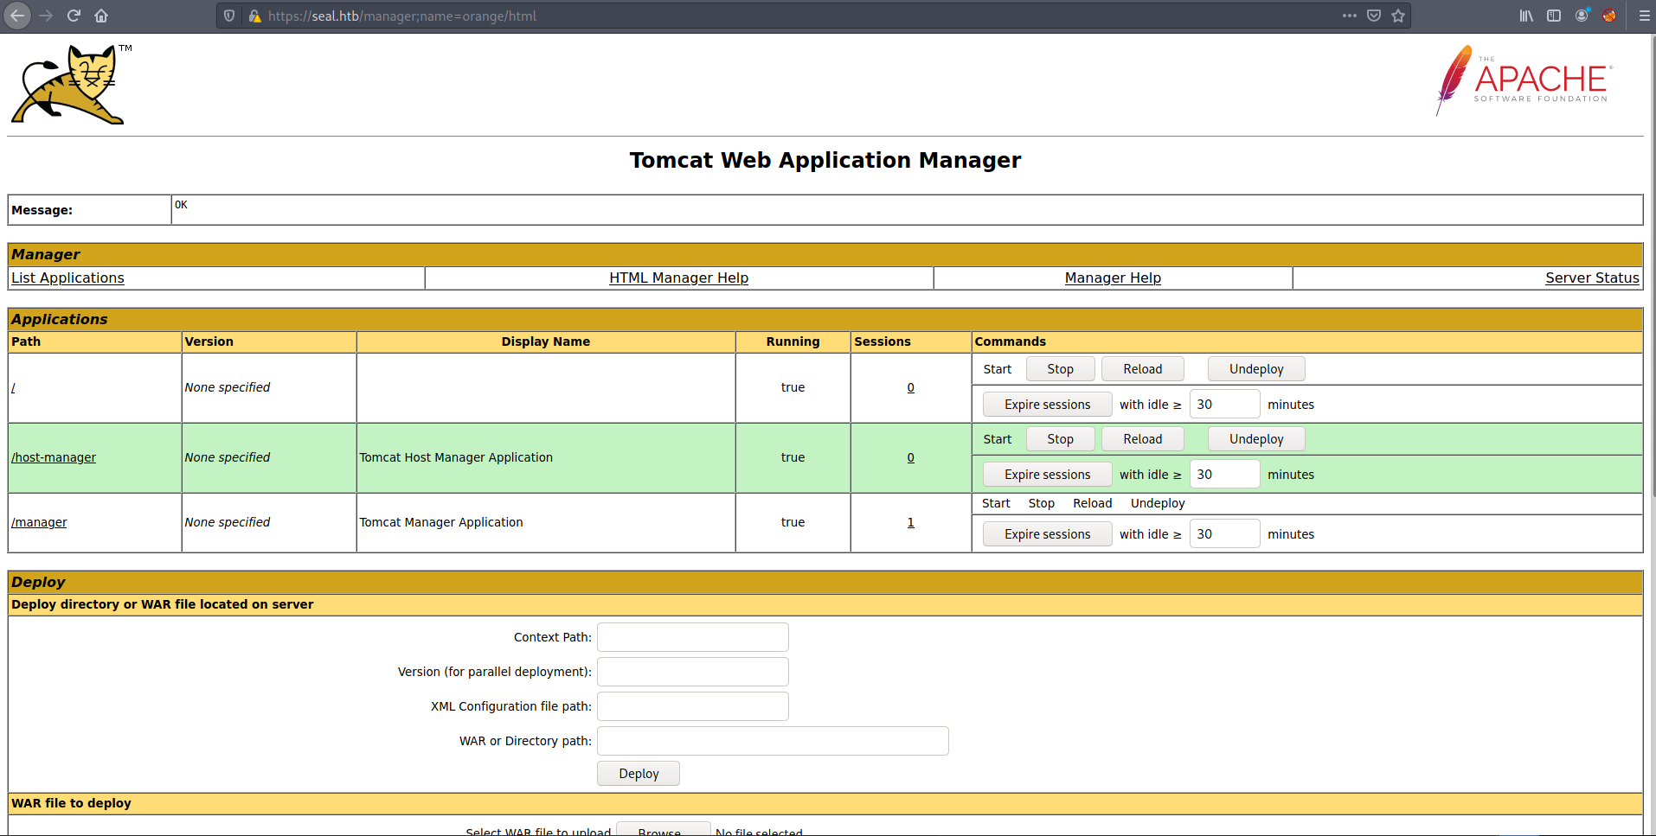Go to the Firefox home page icon

[101, 16]
